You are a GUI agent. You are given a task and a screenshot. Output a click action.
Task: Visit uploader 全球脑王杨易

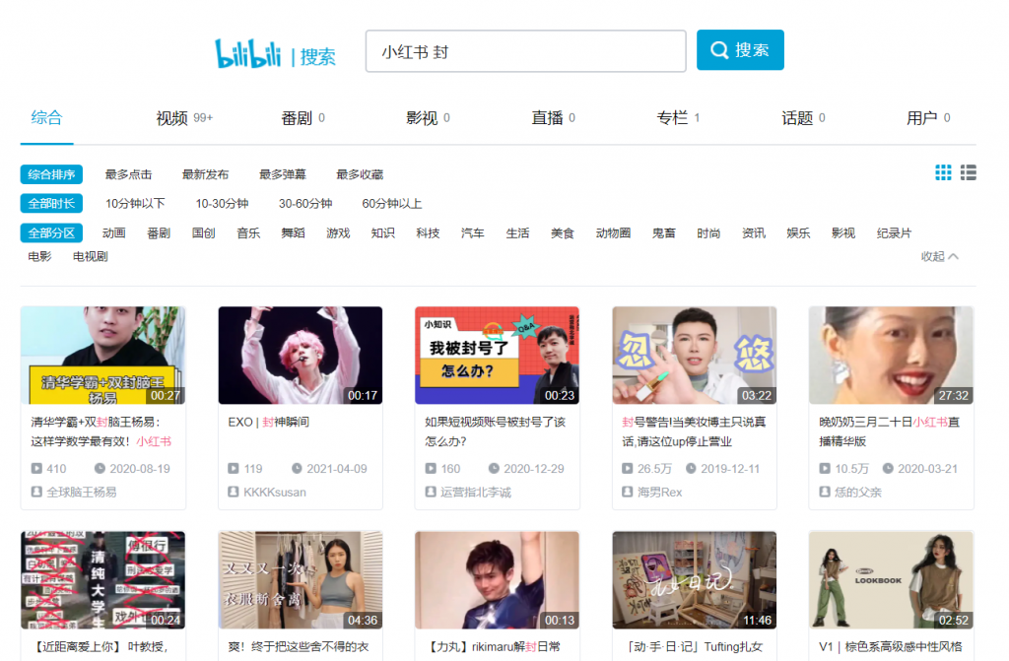[82, 492]
